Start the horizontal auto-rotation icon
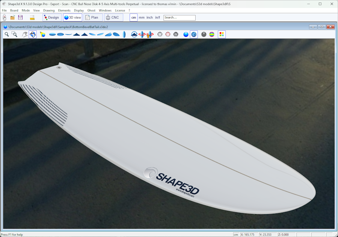 coord(142,34)
